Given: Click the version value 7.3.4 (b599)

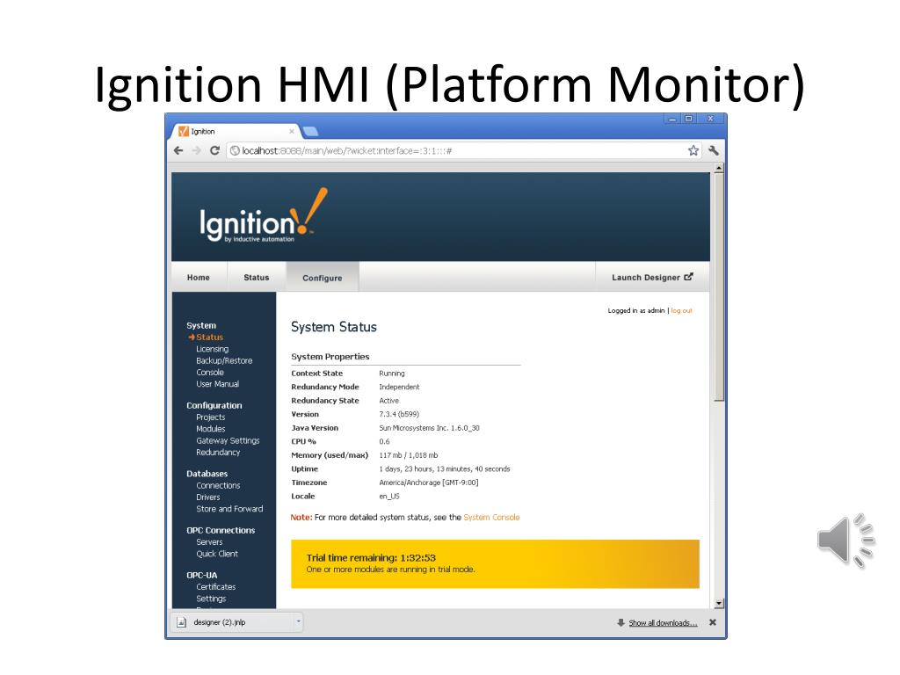Looking at the screenshot, I should coord(399,415).
